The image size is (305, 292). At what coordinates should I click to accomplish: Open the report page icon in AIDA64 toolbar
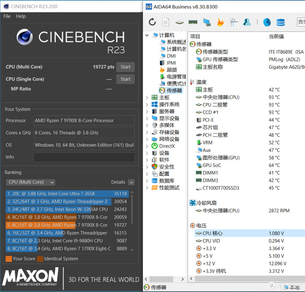point(166,22)
